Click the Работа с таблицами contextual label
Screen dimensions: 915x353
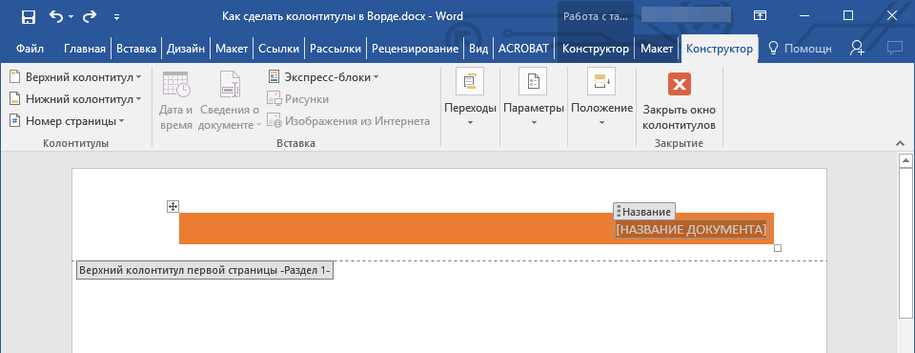(595, 16)
